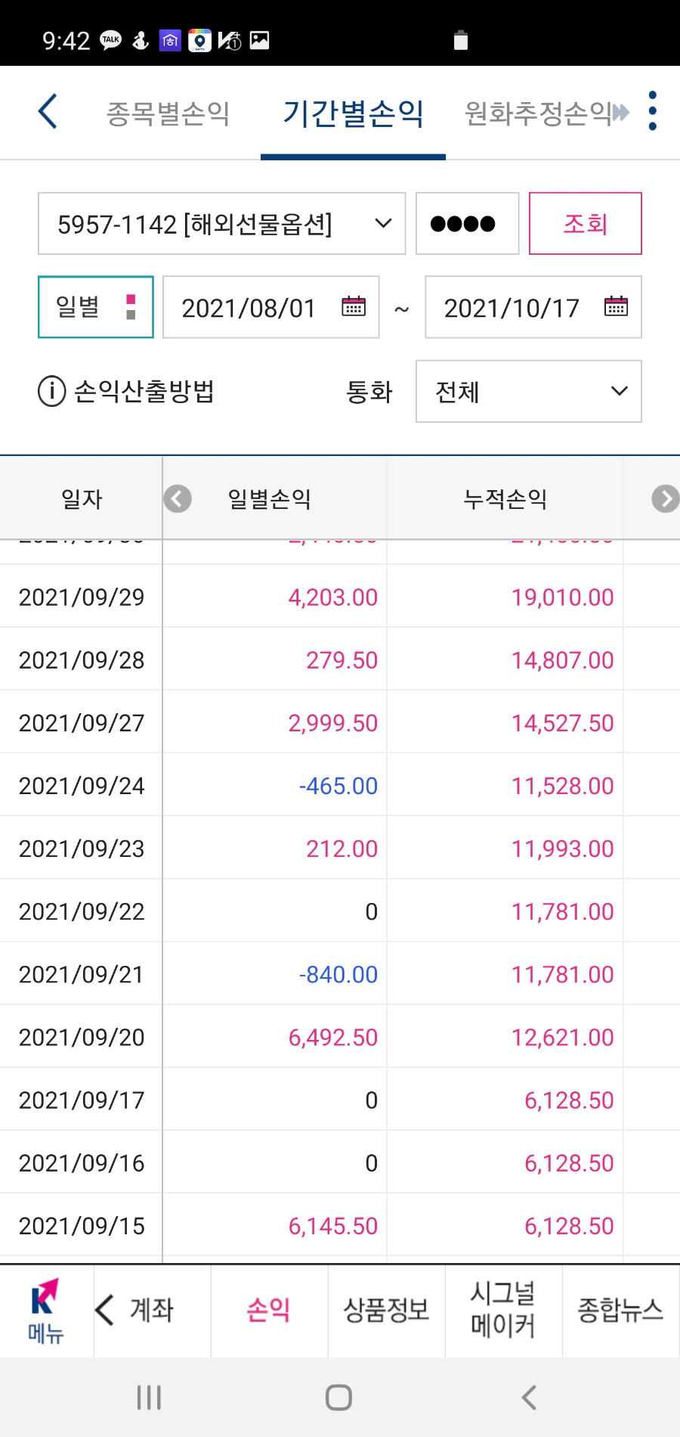Image resolution: width=680 pixels, height=1437 pixels.
Task: Tap the chevron before 계좌
Action: point(104,1309)
